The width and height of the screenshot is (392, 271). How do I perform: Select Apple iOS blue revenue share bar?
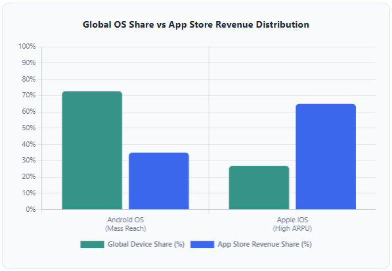point(326,157)
